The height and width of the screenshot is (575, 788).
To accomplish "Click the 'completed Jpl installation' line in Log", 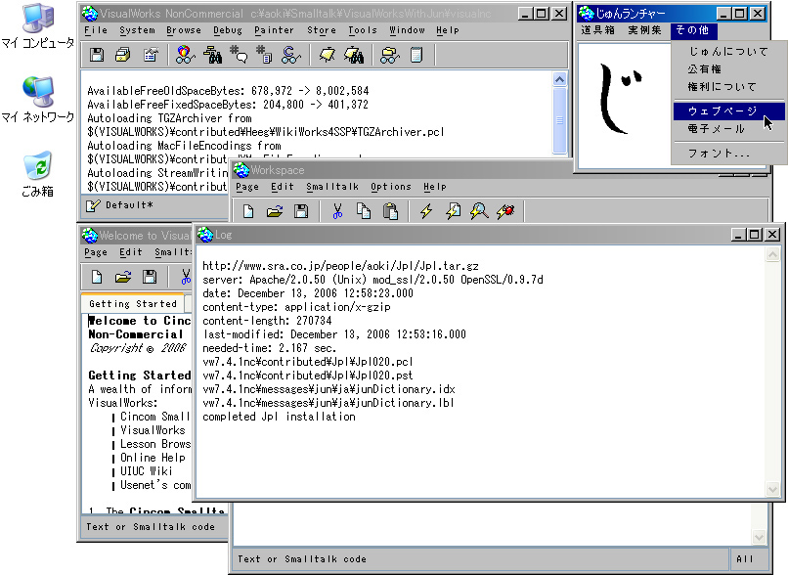I will 279,417.
